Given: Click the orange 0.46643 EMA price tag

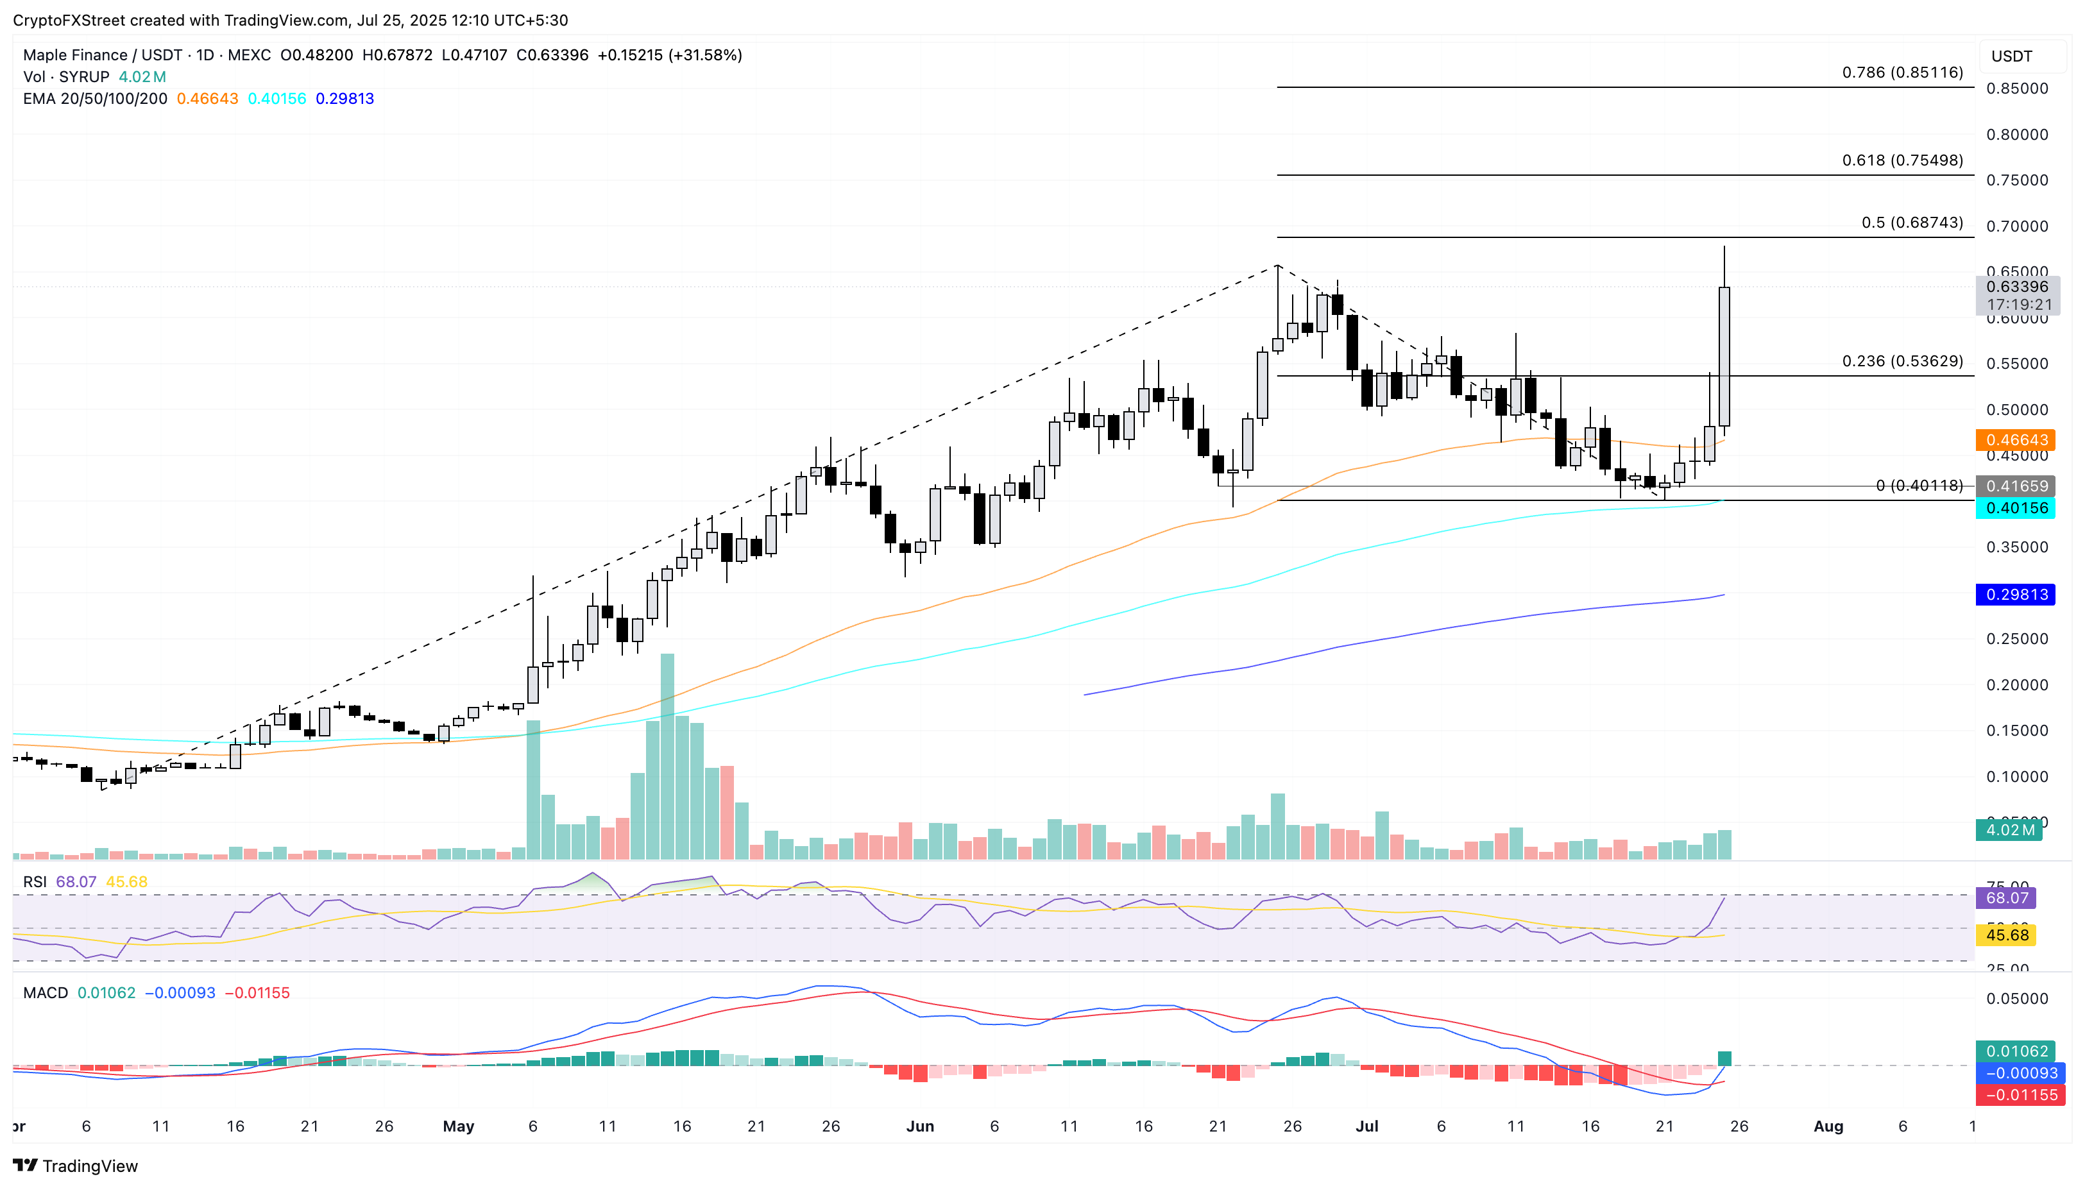Looking at the screenshot, I should [2015, 440].
